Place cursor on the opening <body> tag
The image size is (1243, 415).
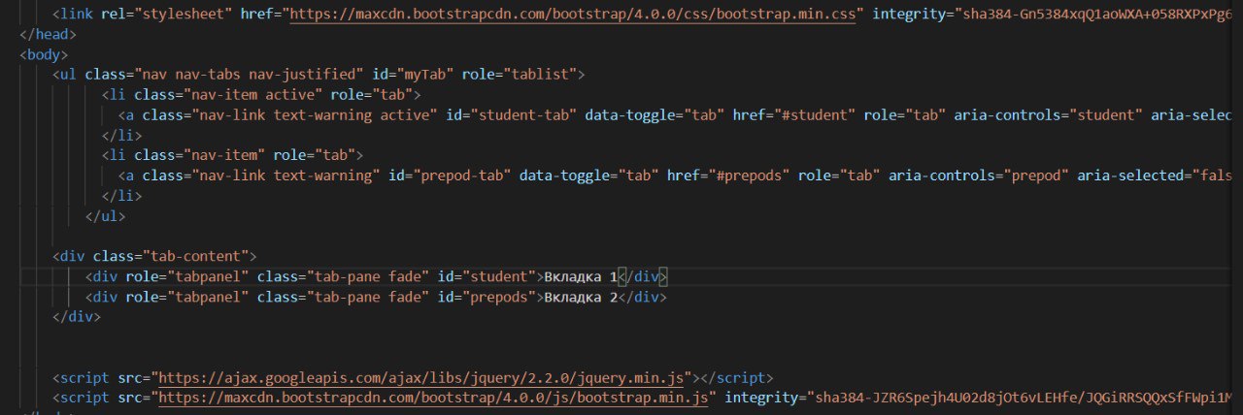pyautogui.click(x=44, y=55)
